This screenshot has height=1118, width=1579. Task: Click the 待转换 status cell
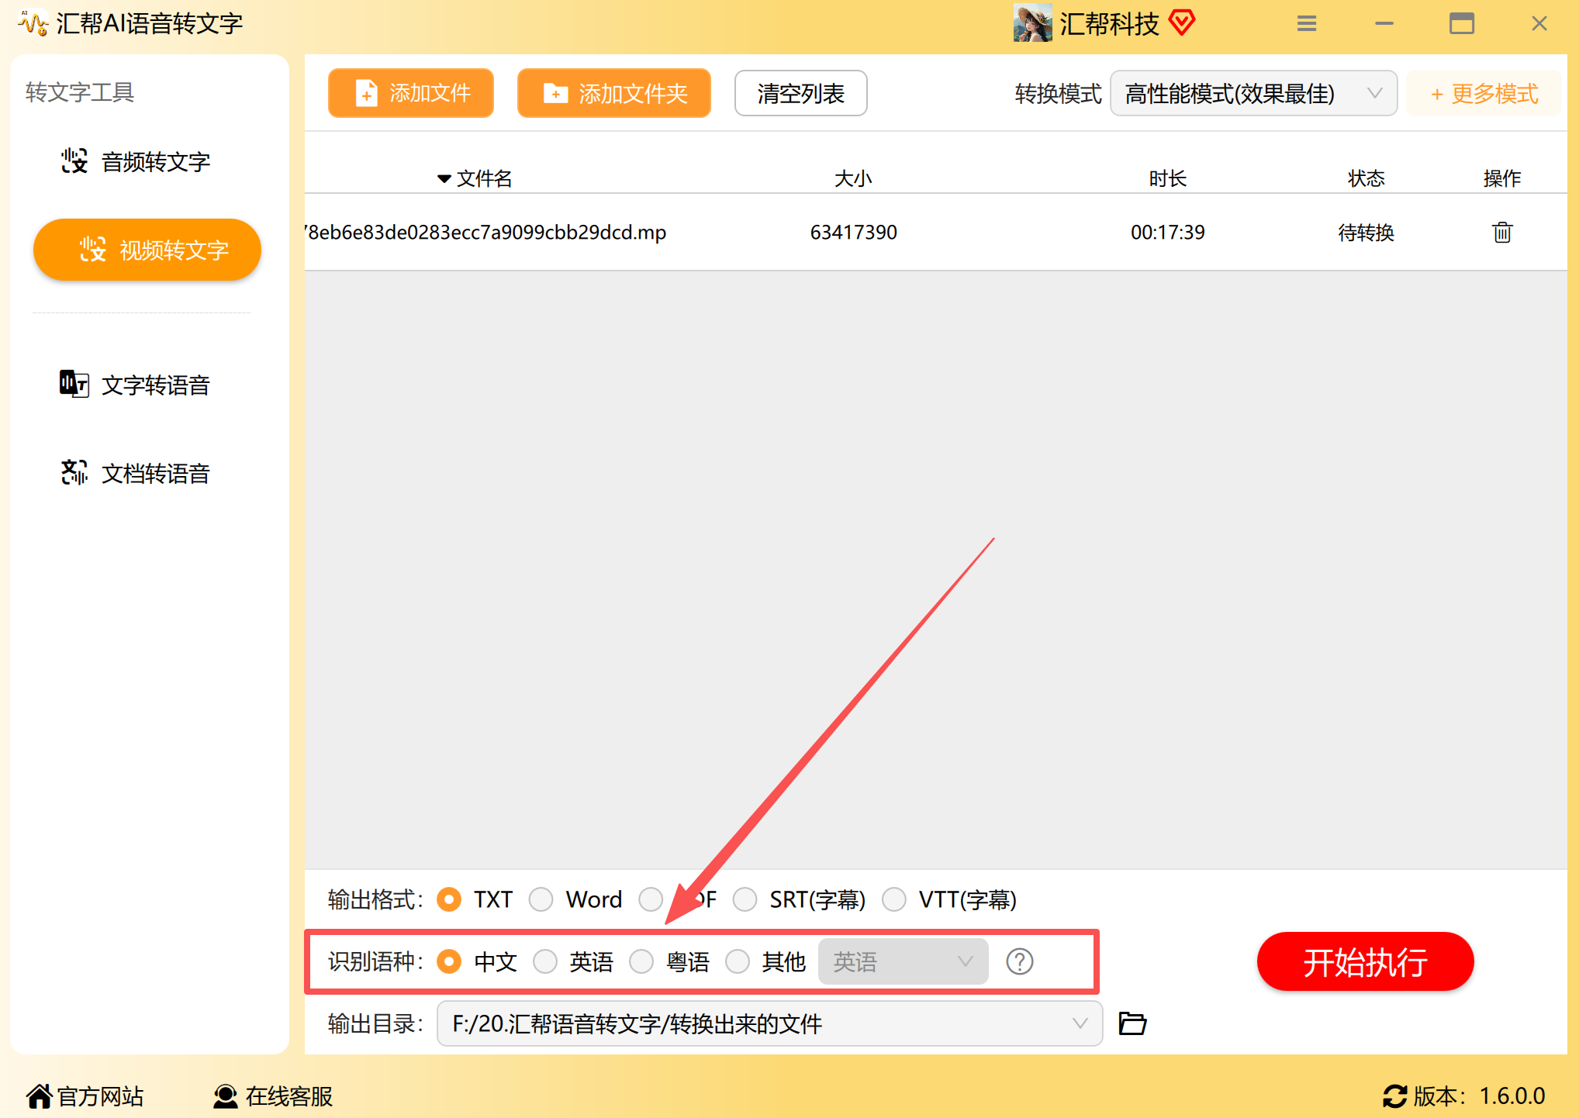[1366, 232]
